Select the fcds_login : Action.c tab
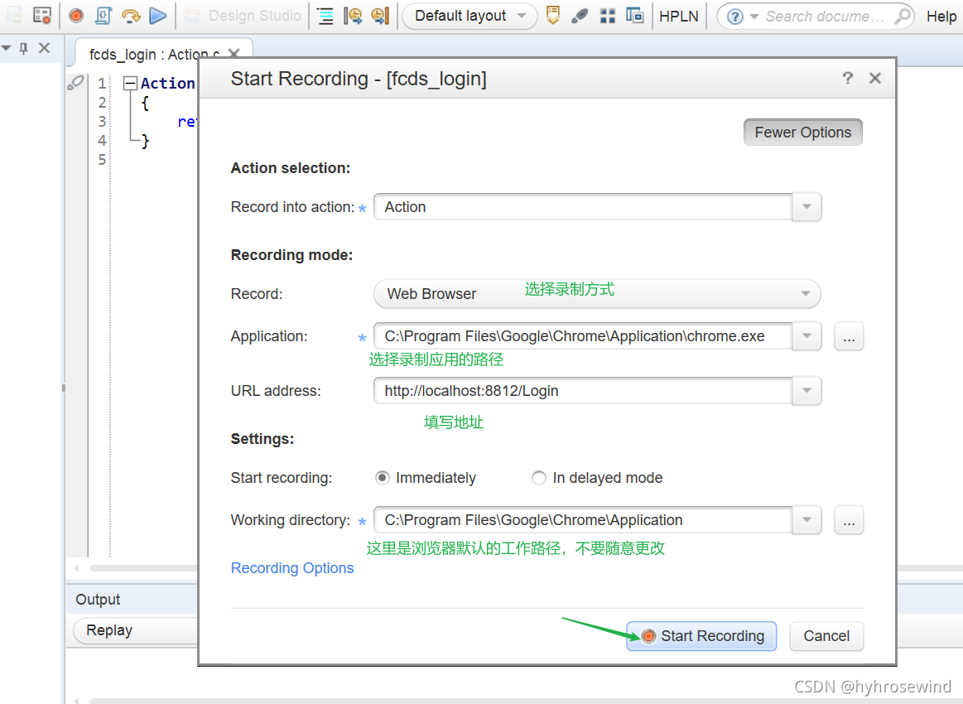 point(154,55)
